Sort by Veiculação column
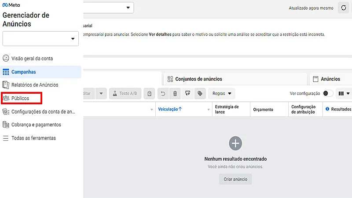 click(170, 109)
